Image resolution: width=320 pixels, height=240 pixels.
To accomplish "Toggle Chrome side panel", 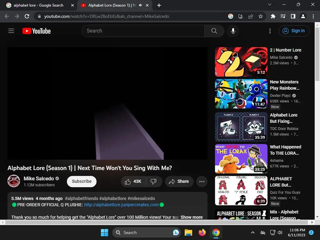I will click(x=293, y=16).
